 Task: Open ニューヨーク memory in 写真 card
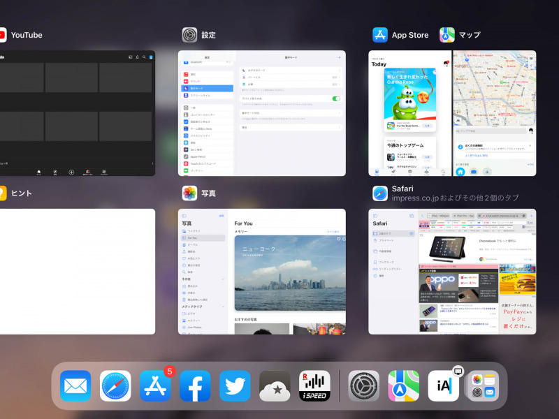(290, 273)
